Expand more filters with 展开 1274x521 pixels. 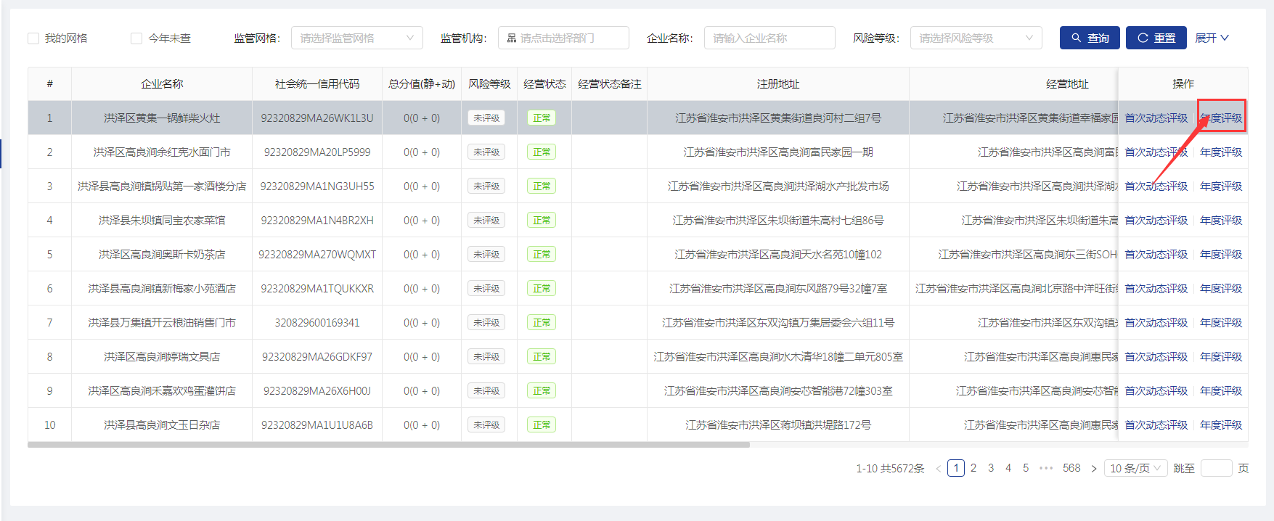tap(1212, 38)
